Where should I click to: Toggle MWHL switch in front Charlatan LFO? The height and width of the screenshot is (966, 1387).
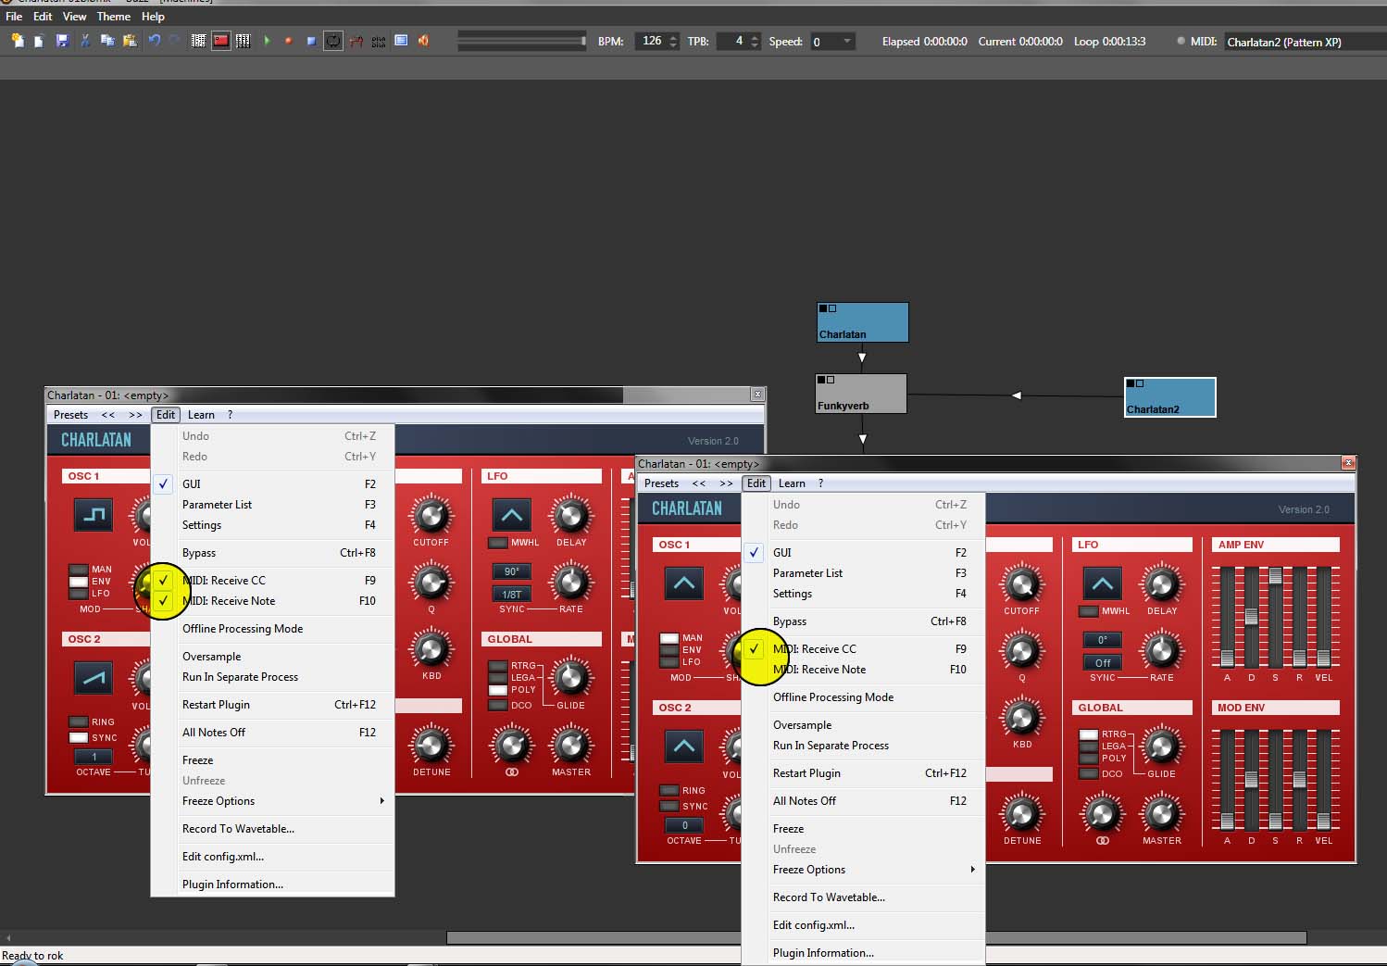pyautogui.click(x=1088, y=611)
